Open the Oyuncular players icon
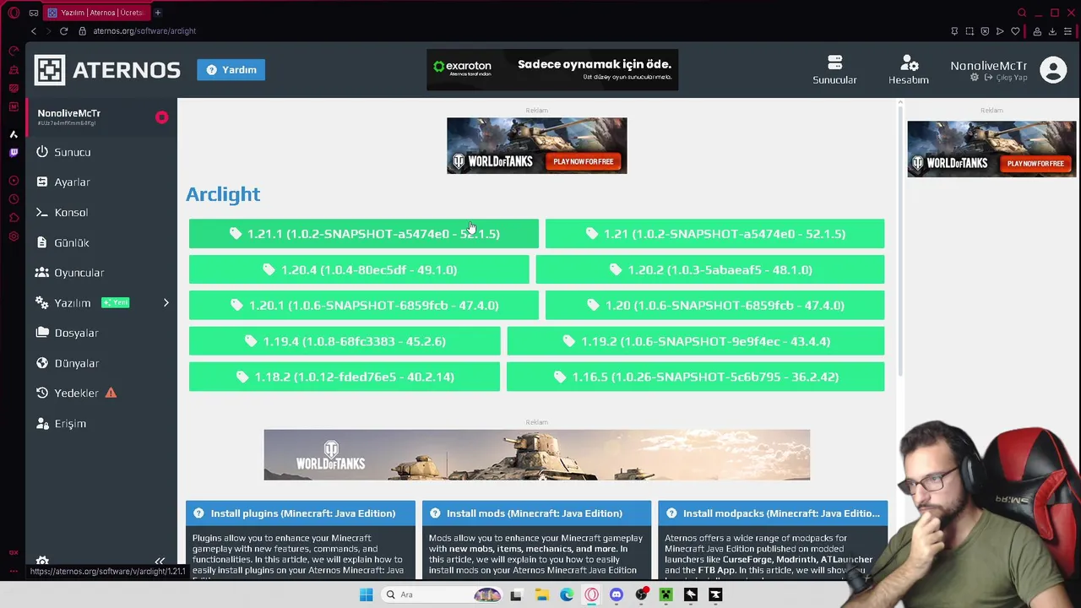Screen dimensions: 1081x608 [x=42, y=273]
